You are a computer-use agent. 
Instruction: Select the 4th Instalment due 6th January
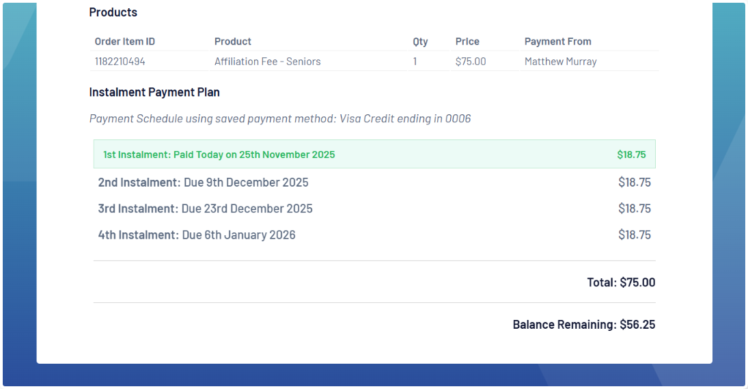pos(197,235)
